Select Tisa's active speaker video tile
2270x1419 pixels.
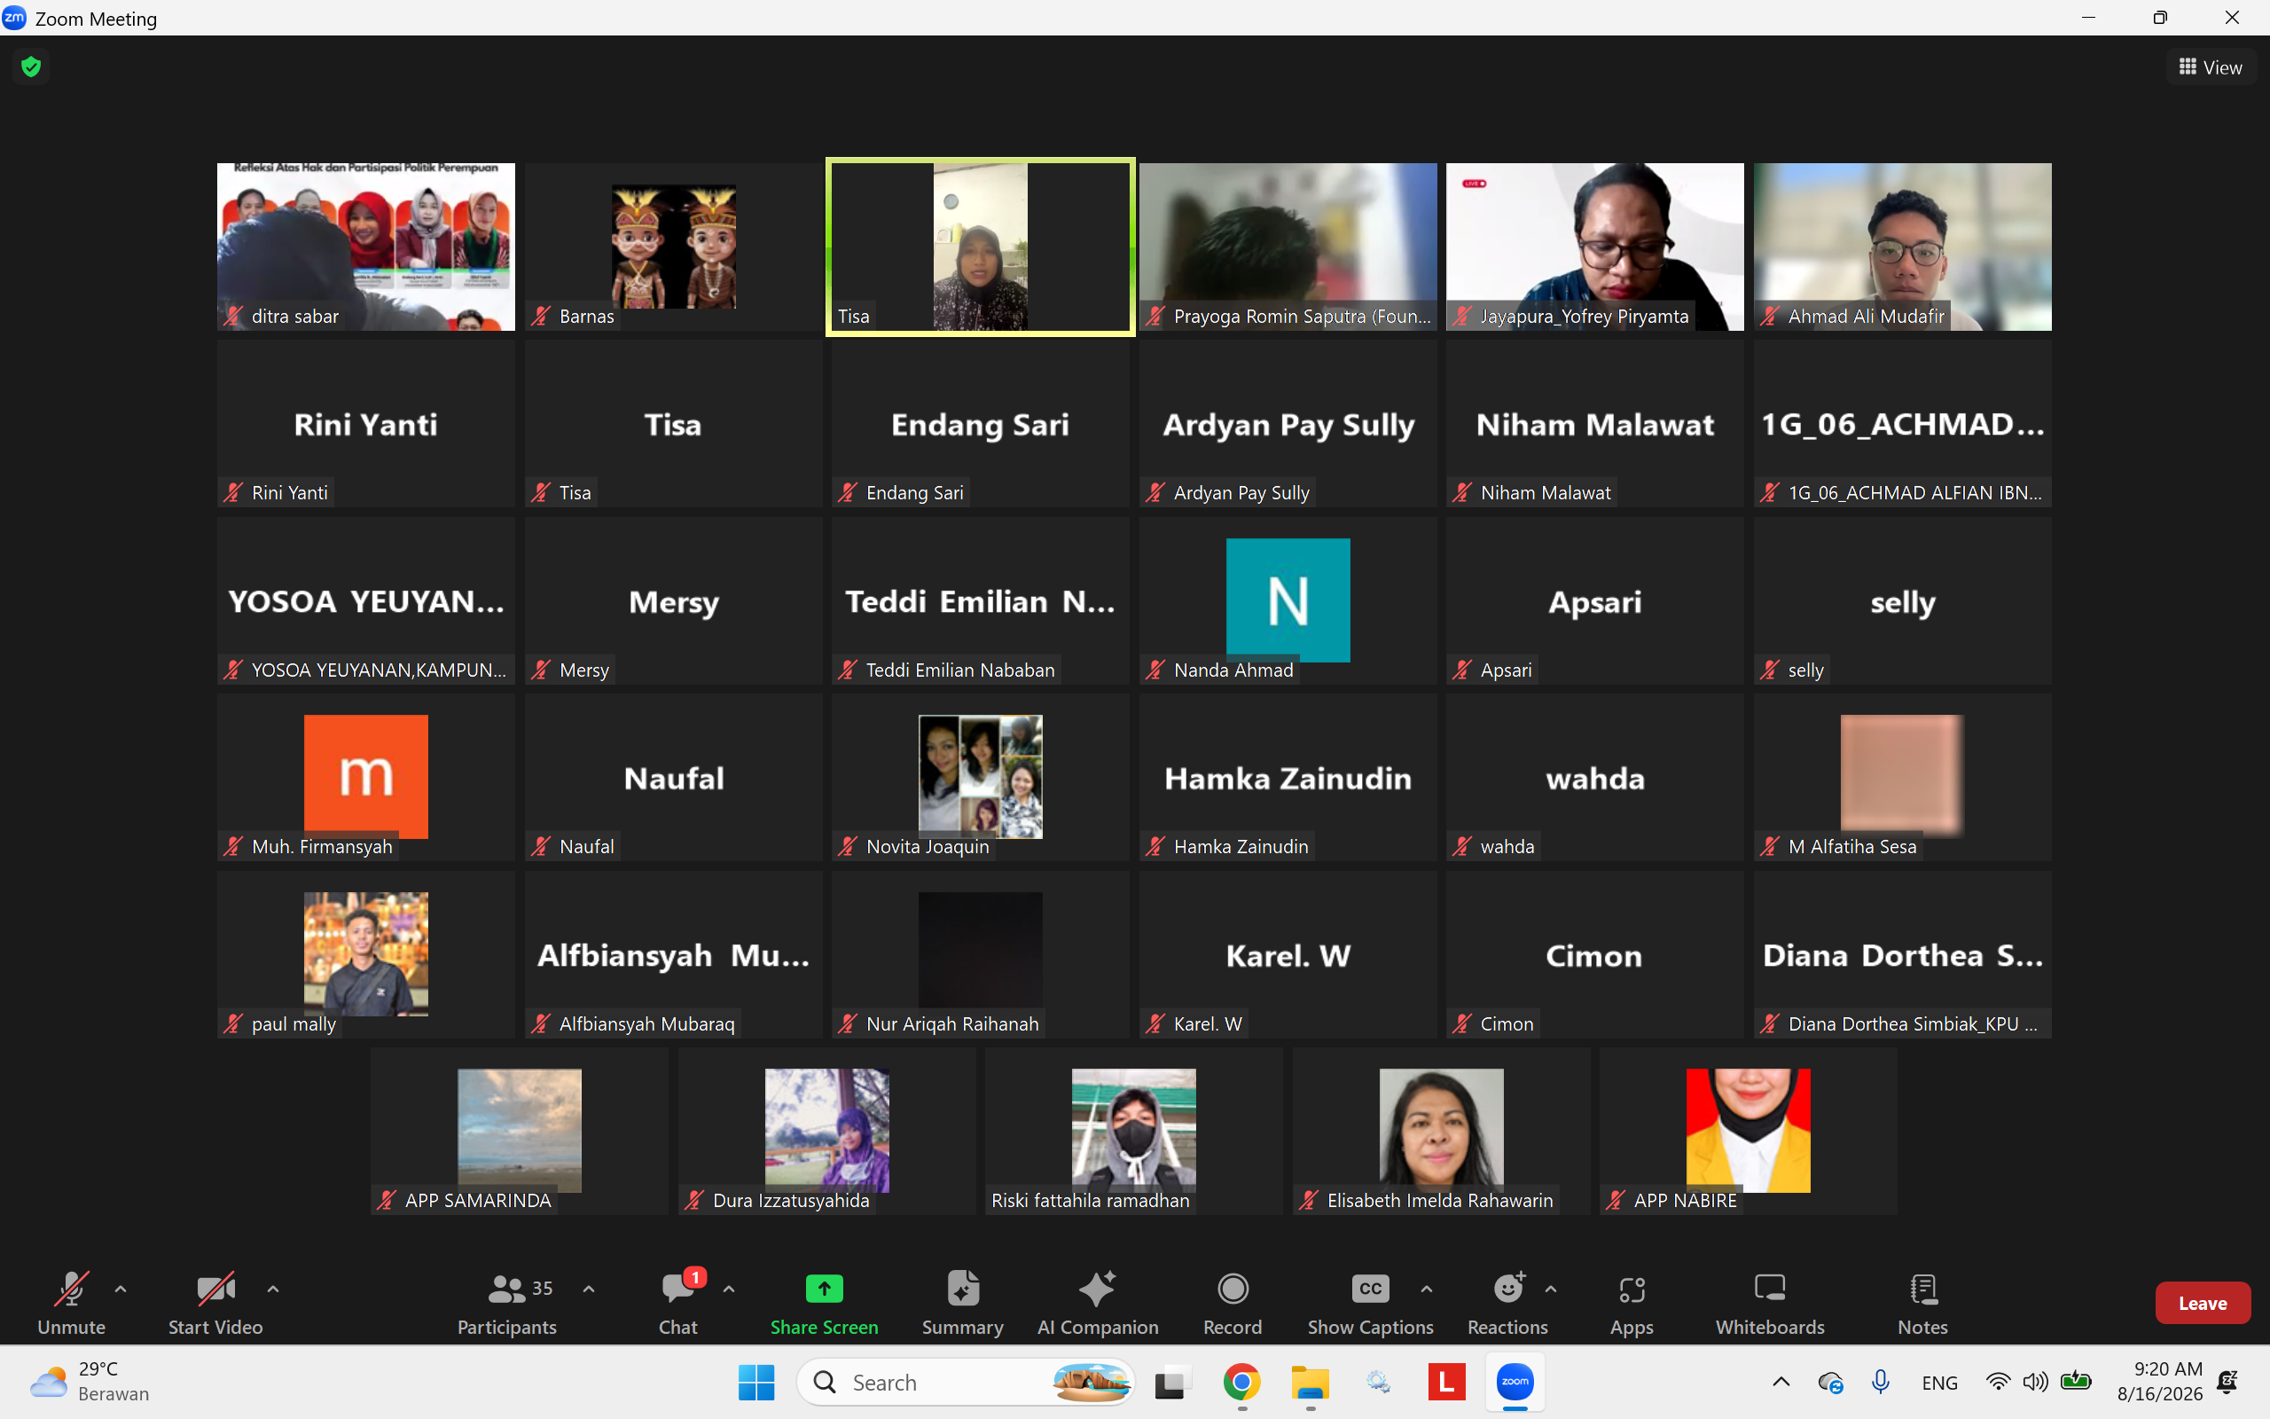[980, 247]
